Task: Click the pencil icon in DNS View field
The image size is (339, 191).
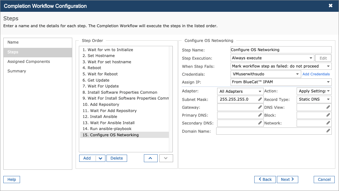Action: 328,107
